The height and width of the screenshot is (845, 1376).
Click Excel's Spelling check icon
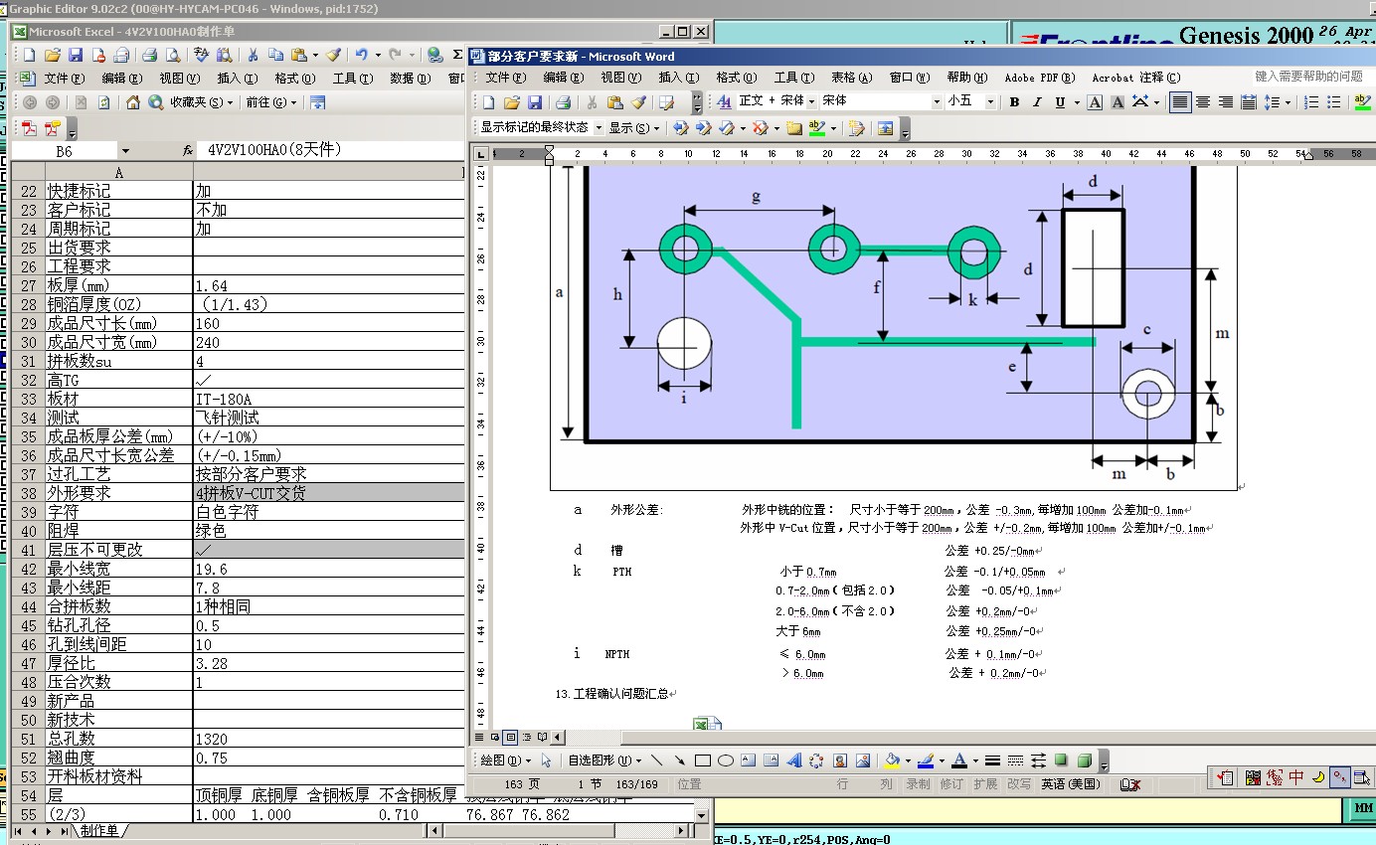click(202, 55)
